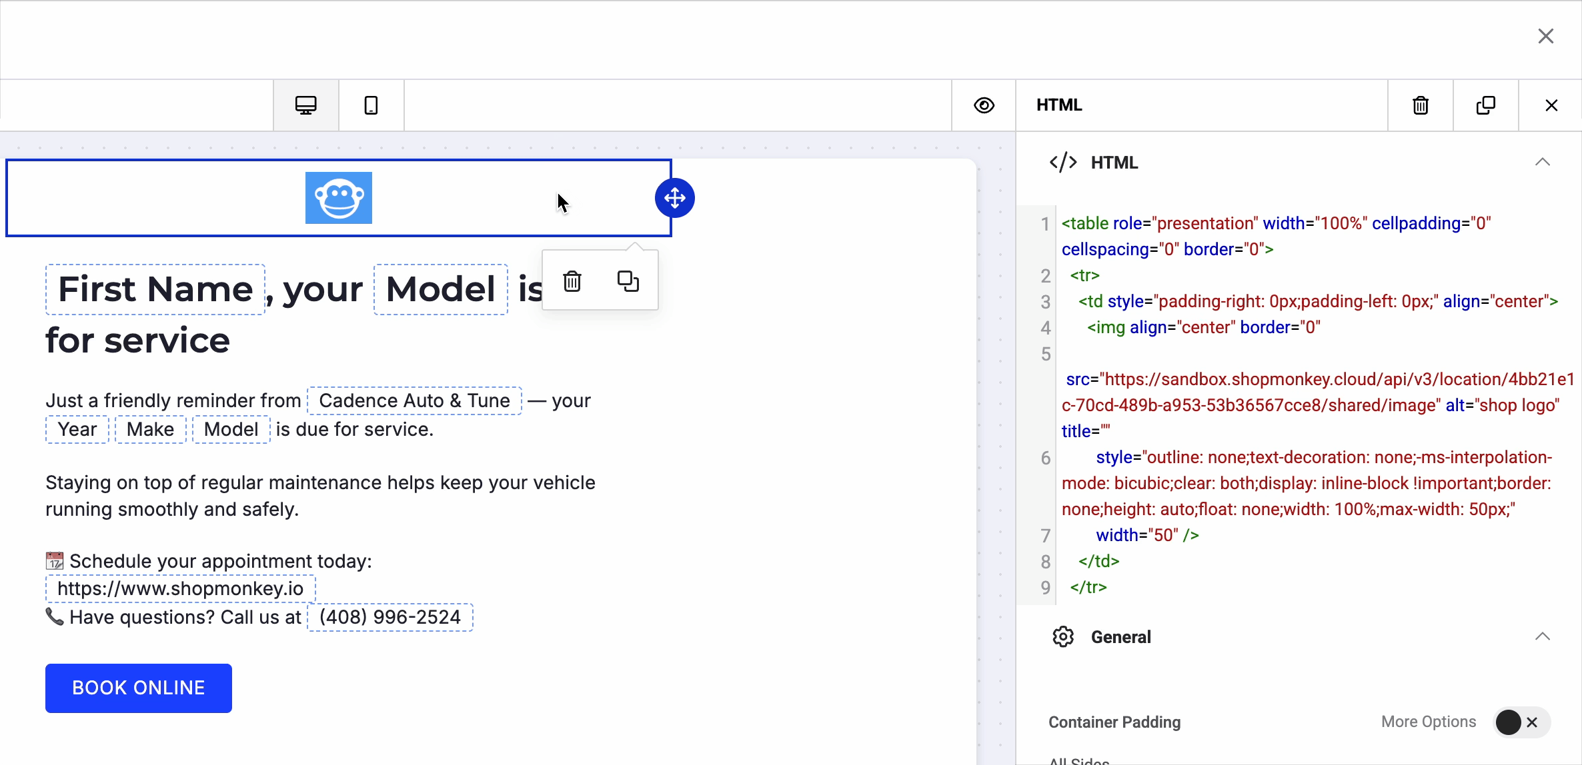This screenshot has width=1582, height=765.
Task: Toggle More Options for Container Padding
Action: pos(1521,722)
